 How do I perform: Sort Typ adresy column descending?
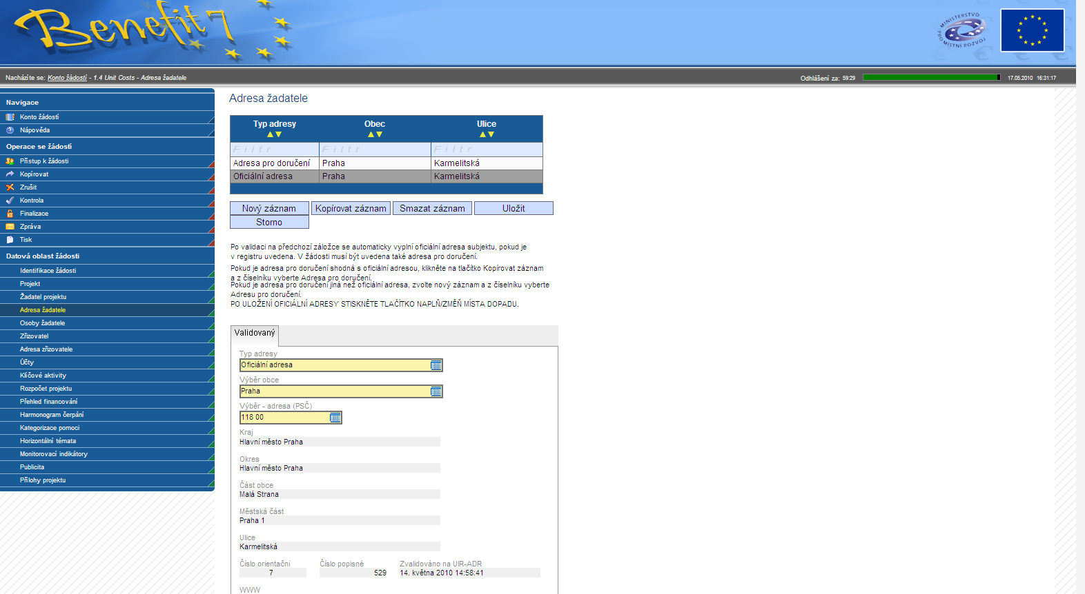(x=279, y=134)
